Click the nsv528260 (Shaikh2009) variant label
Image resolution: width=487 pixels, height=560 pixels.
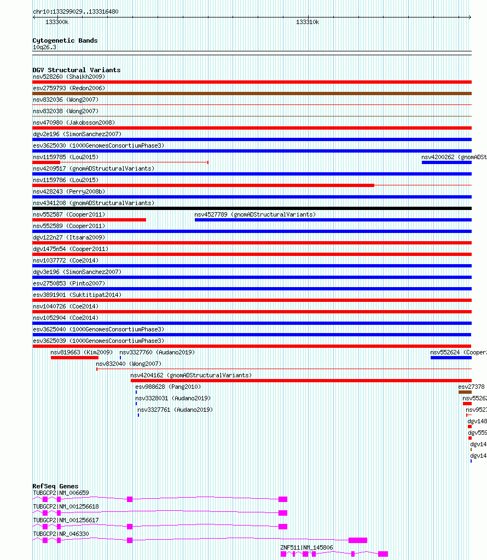[69, 77]
